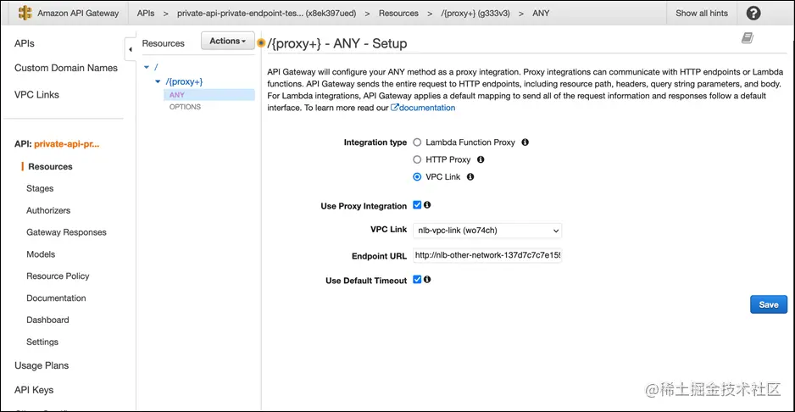The image size is (795, 412).
Task: Select the /{proxy+} resource node
Action: (x=185, y=81)
